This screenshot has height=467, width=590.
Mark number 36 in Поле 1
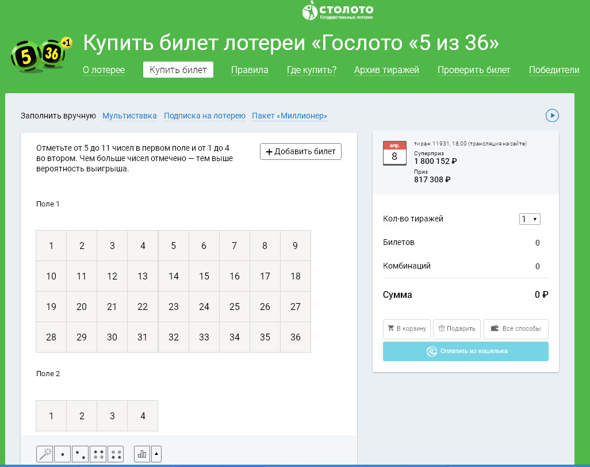[x=296, y=337]
